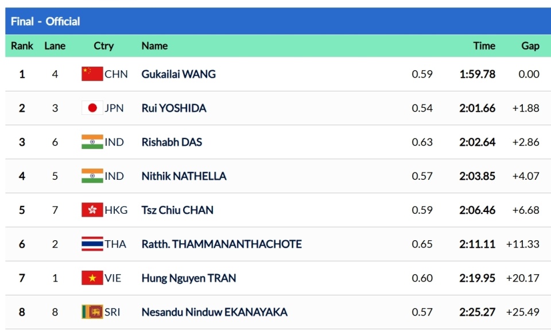551x331 pixels.
Task: Click the Rank column header
Action: click(22, 46)
